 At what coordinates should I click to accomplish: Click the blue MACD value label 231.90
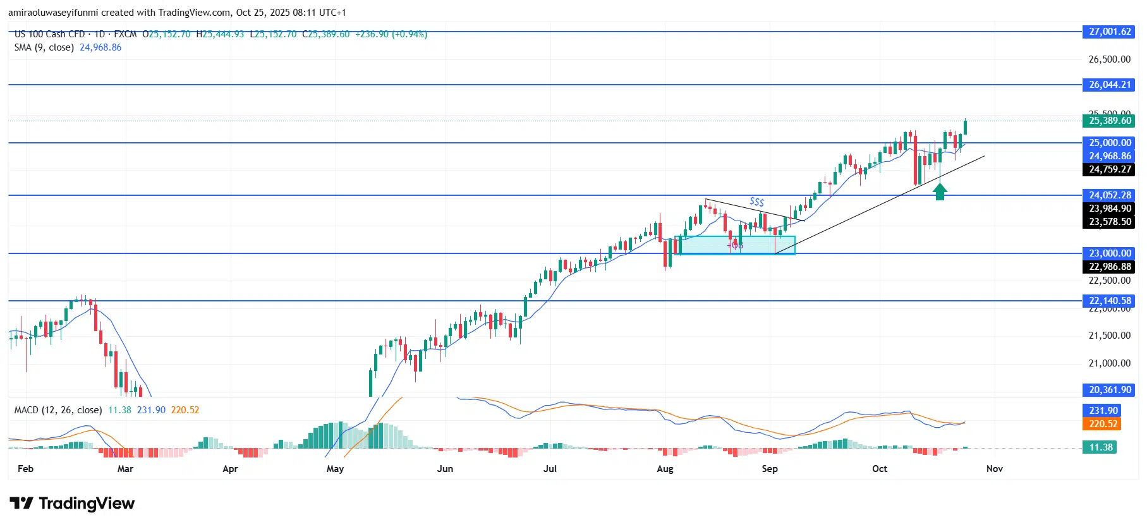(1103, 411)
